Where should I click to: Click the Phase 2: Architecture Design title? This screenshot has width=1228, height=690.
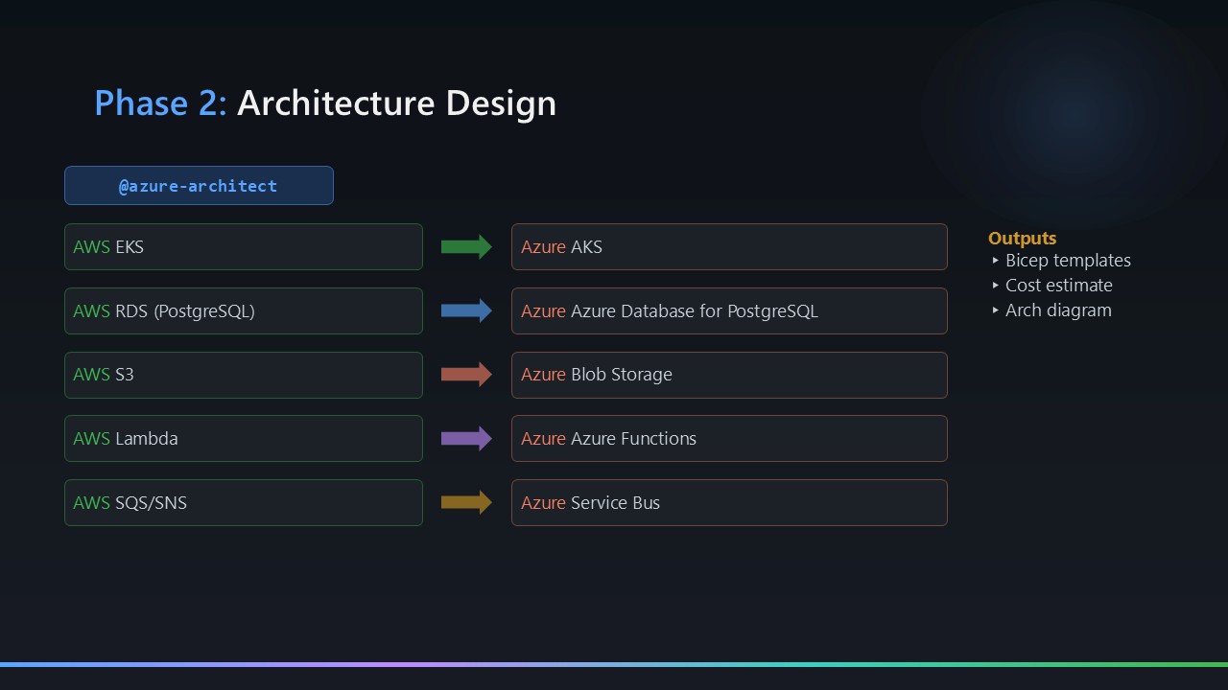pos(325,103)
